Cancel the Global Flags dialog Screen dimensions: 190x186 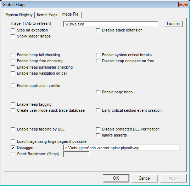pos(145,178)
